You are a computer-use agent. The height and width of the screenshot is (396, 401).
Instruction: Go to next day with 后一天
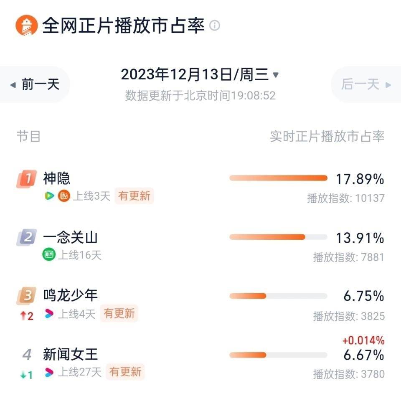point(366,84)
